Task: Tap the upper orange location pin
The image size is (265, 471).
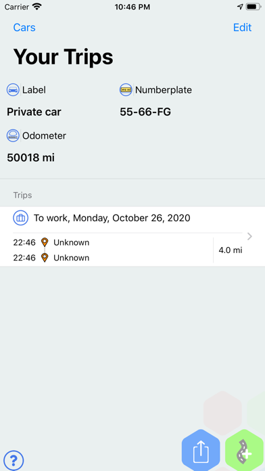Action: 45,242
